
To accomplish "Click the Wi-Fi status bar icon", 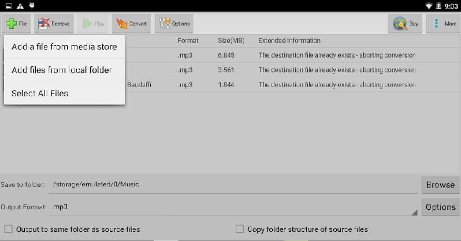I will point(429,6).
